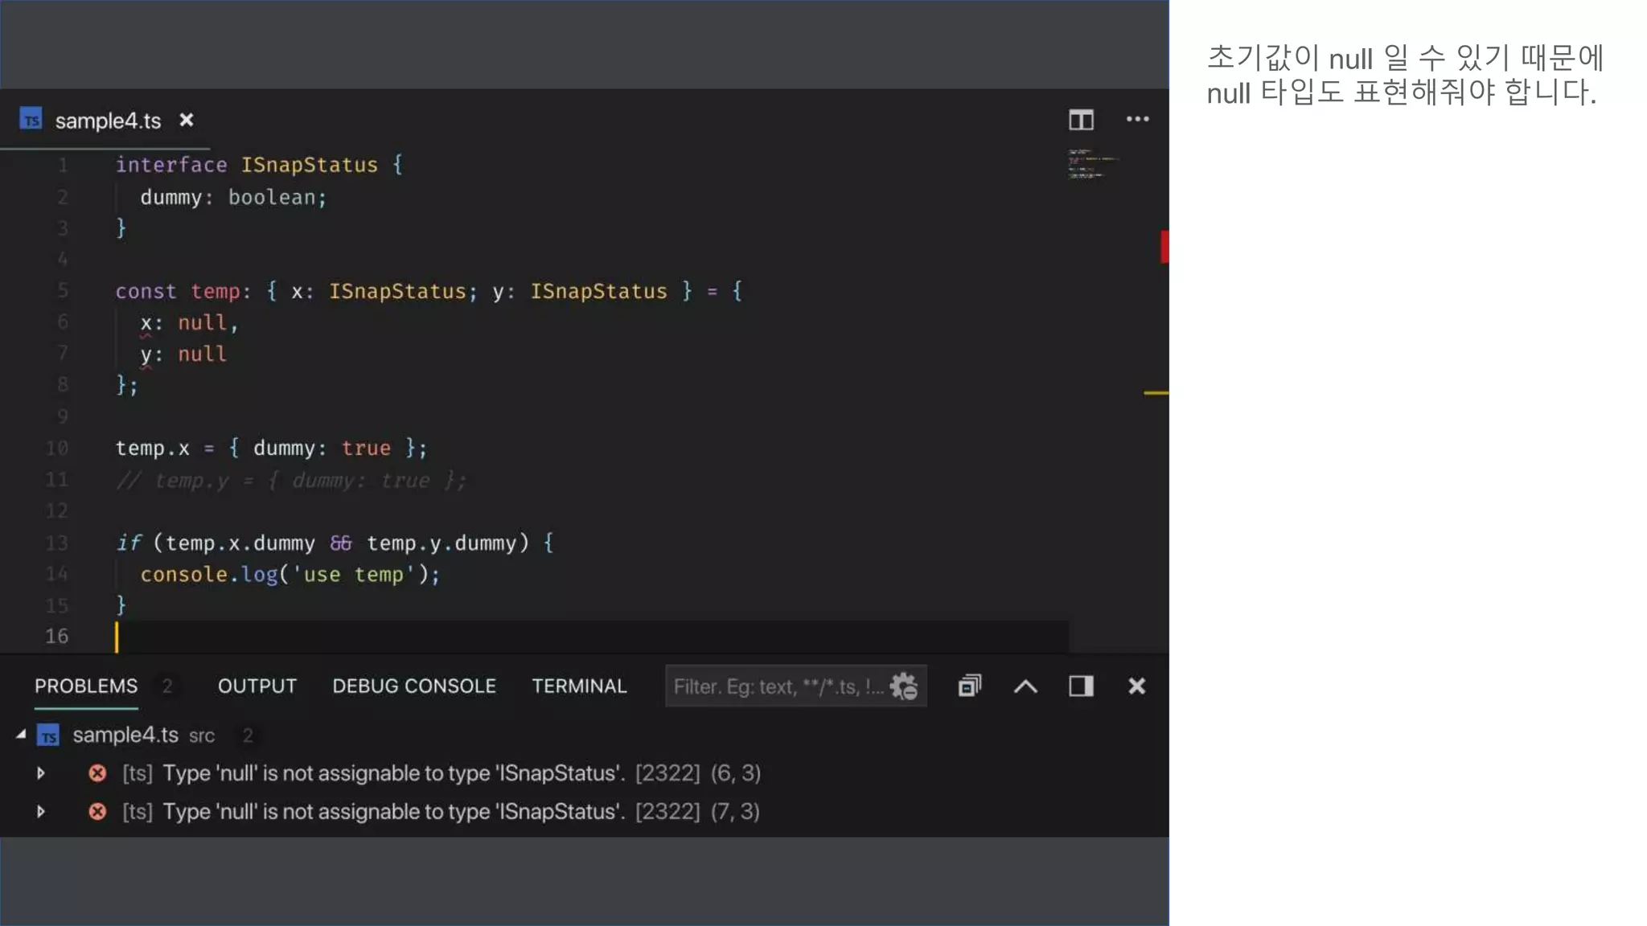Expand the first null error entry

[41, 773]
